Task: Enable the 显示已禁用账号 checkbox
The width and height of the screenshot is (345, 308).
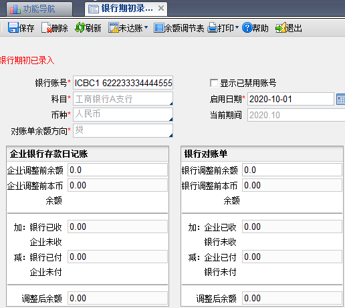Action: (x=214, y=83)
